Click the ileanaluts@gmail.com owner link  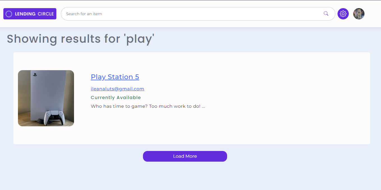117,89
